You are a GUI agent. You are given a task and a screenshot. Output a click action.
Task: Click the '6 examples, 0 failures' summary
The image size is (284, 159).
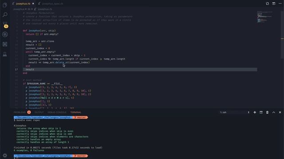[x=29, y=150]
